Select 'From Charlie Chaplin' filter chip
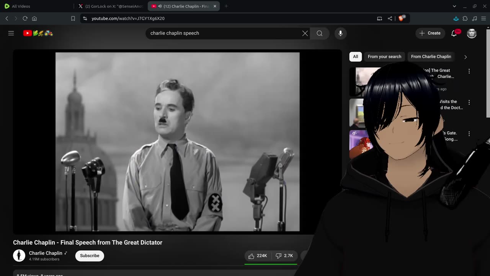The width and height of the screenshot is (490, 276). pos(431,57)
